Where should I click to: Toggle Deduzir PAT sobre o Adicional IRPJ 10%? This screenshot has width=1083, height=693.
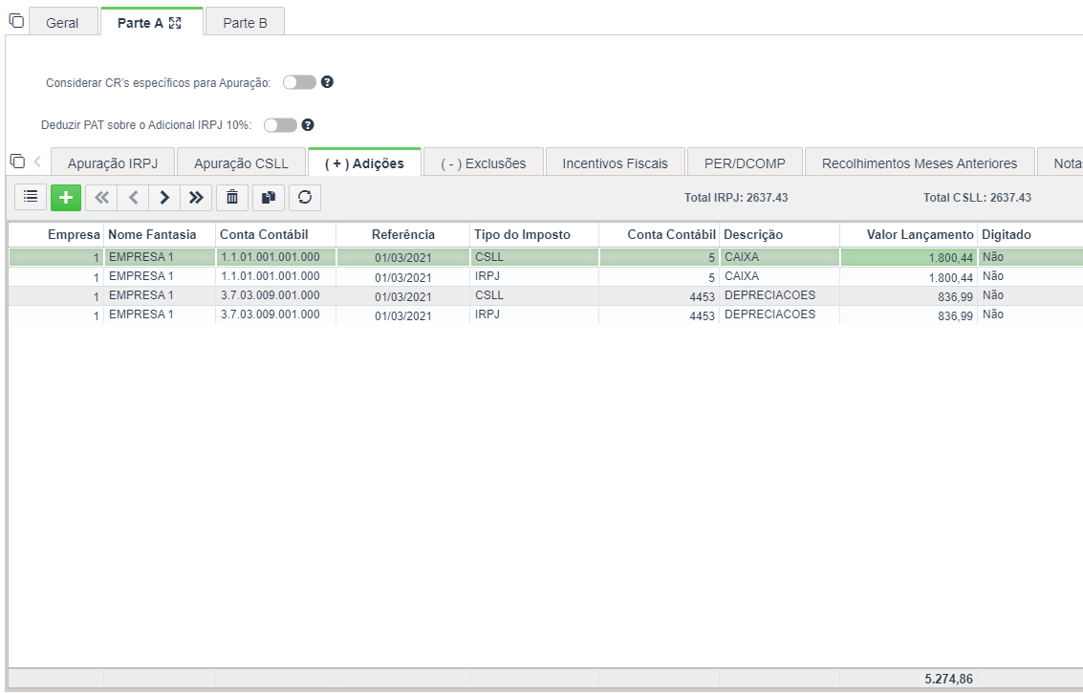(280, 125)
